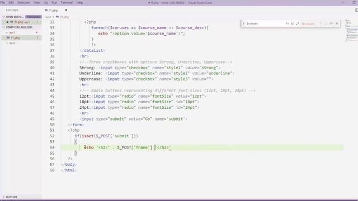Click 'Uppercase:' text on line 42
This screenshot has height=201, width=358.
click(x=91, y=79)
